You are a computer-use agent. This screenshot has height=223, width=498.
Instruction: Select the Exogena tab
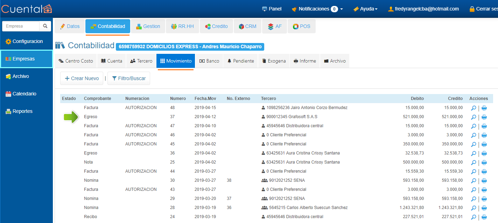[274, 61]
